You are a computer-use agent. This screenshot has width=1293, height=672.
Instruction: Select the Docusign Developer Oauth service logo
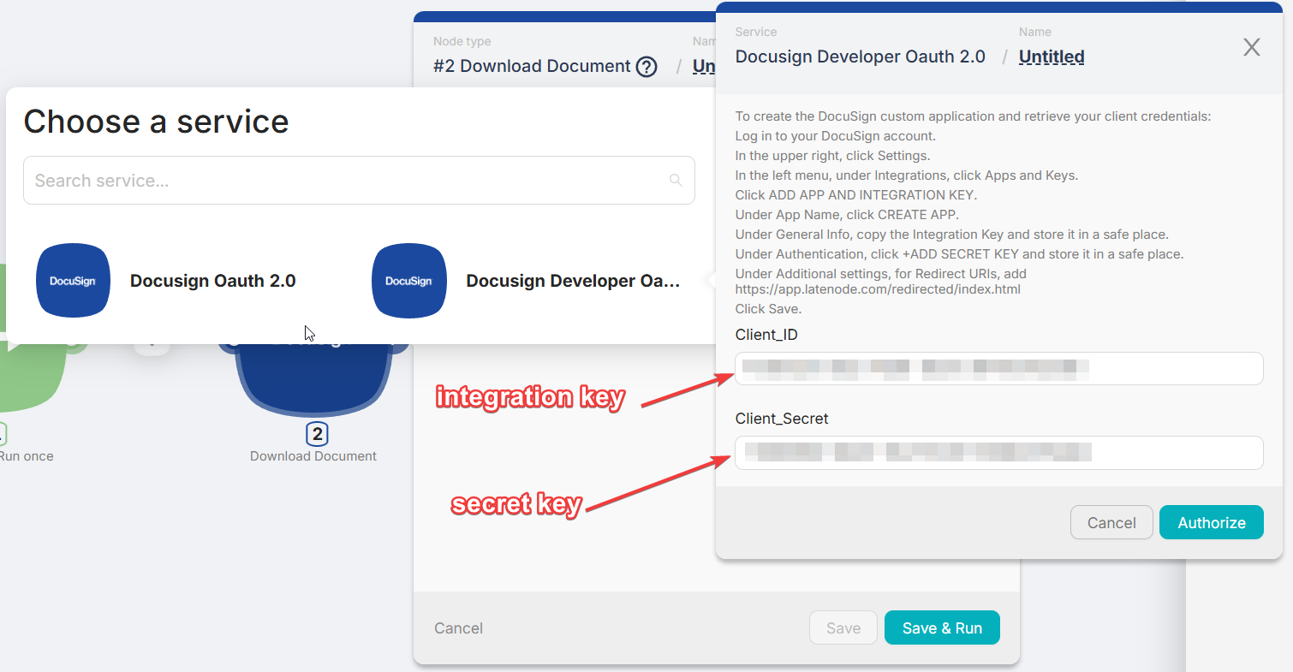click(x=408, y=281)
